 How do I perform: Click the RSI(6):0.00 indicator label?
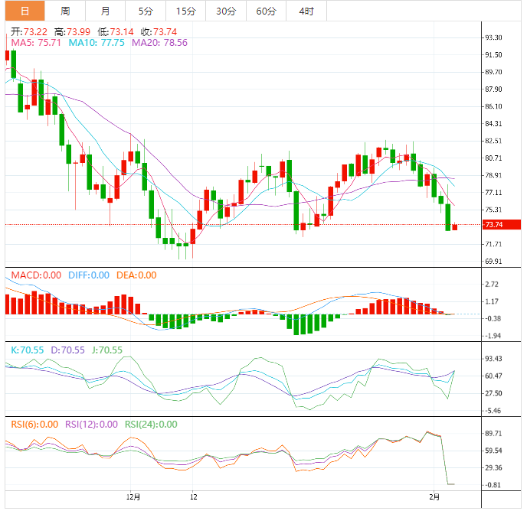coord(34,425)
